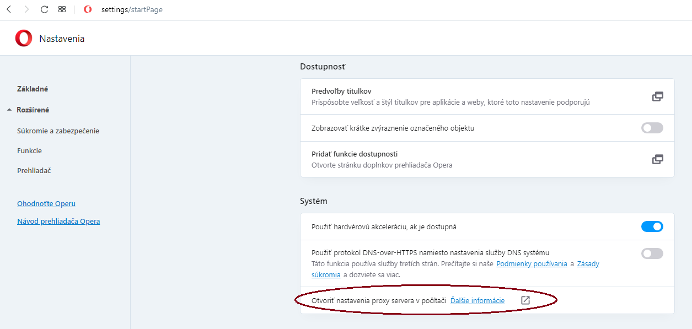Viewport: 692px width, 329px height.
Task: Click the forward navigation arrow
Action: tap(26, 9)
